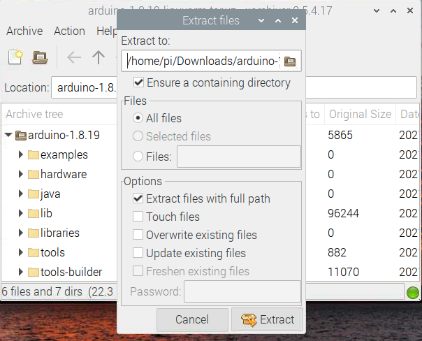Click the hardware folder icon
The image size is (422, 341).
[34, 175]
